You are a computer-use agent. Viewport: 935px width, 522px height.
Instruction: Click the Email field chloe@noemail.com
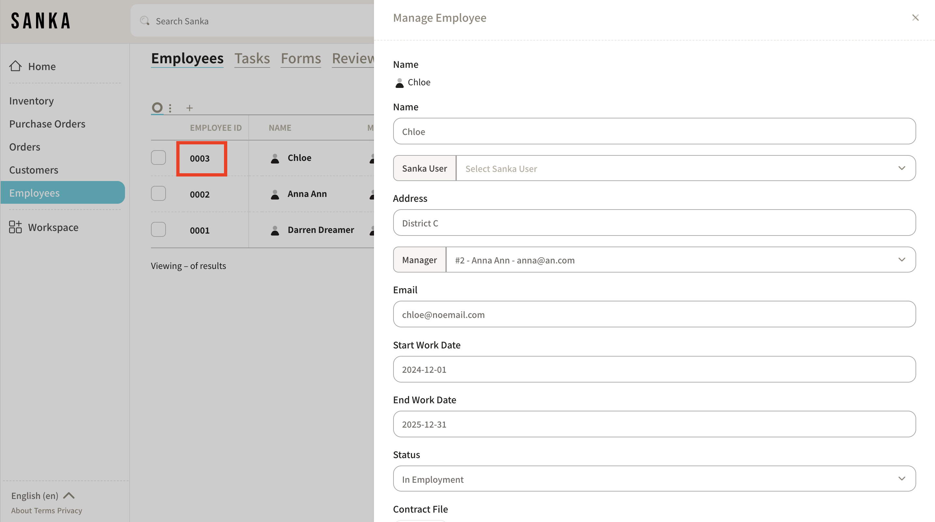click(654, 314)
